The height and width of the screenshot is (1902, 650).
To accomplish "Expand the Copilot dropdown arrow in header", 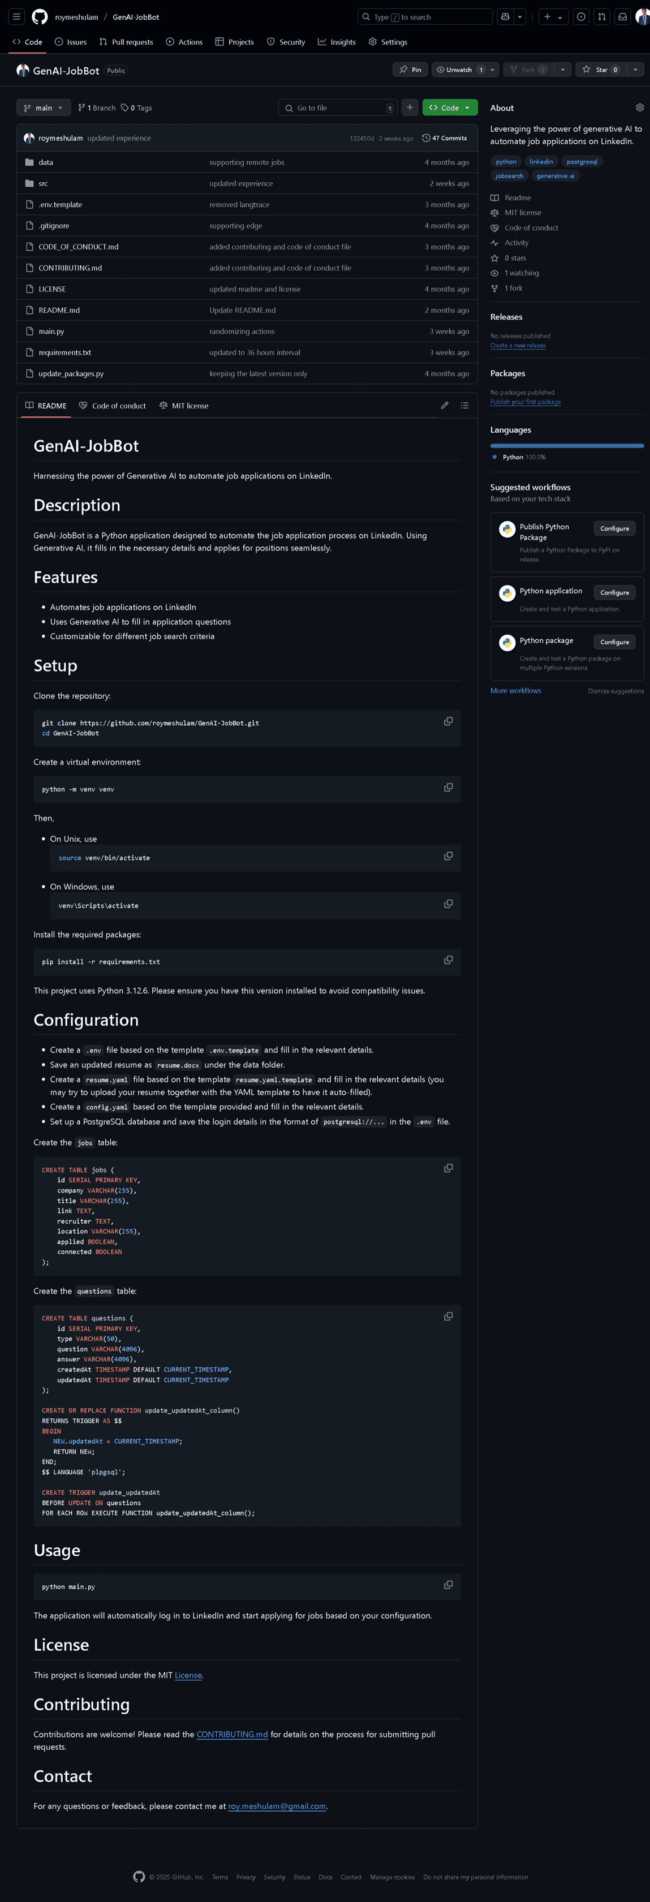I will tap(520, 16).
